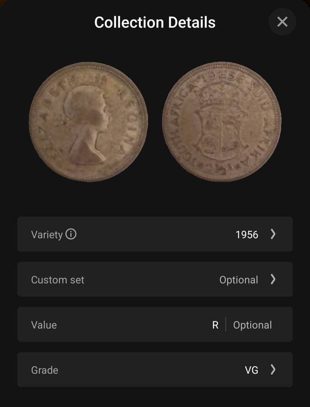Tap the Value label text
310x407 pixels.
tap(44, 325)
